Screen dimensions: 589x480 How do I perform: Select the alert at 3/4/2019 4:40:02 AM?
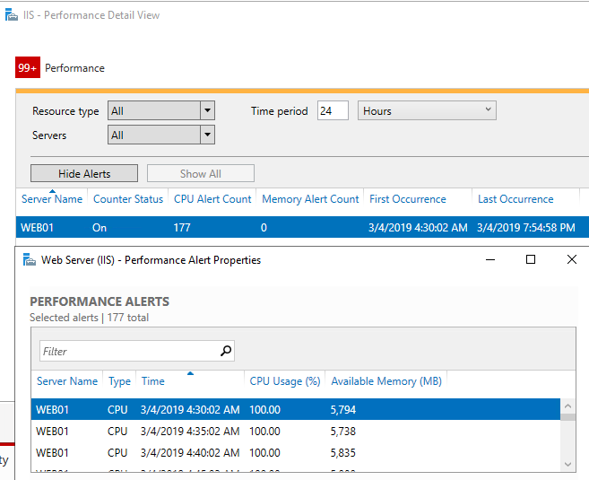(296, 452)
